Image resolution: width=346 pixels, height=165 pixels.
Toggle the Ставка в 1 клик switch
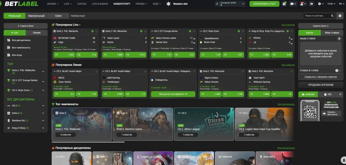click(x=338, y=70)
